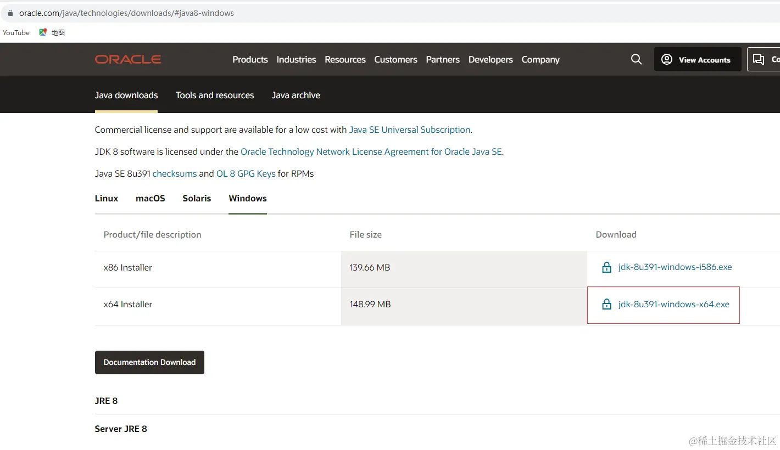Viewport: 780px width, 450px height.
Task: Open the OL 8 GPG Keys link
Action: [246, 173]
